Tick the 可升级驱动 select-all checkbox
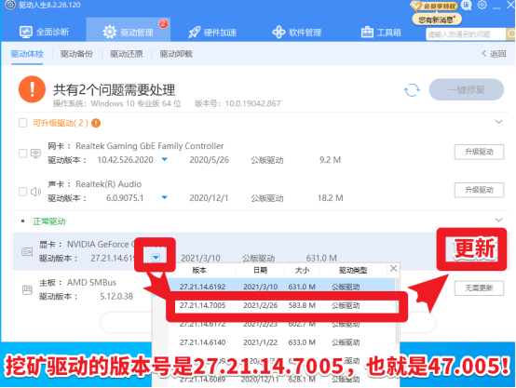The width and height of the screenshot is (516, 388). (22, 123)
